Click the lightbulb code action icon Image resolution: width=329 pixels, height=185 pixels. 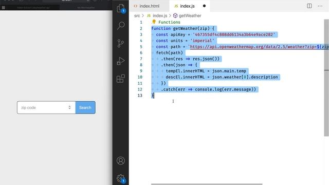click(x=154, y=22)
